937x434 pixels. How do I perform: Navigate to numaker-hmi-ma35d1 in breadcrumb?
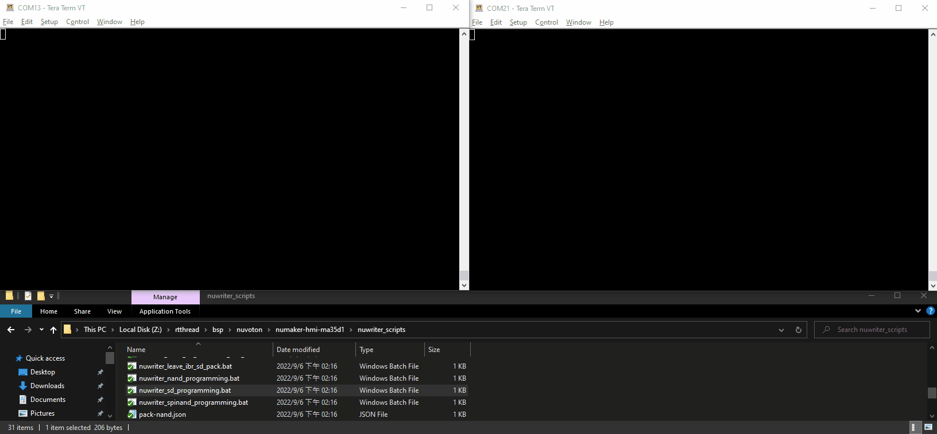[309, 330]
